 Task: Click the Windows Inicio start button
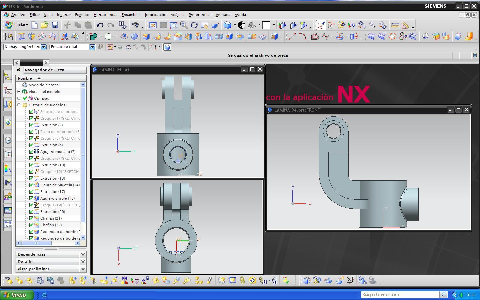[x=17, y=295]
